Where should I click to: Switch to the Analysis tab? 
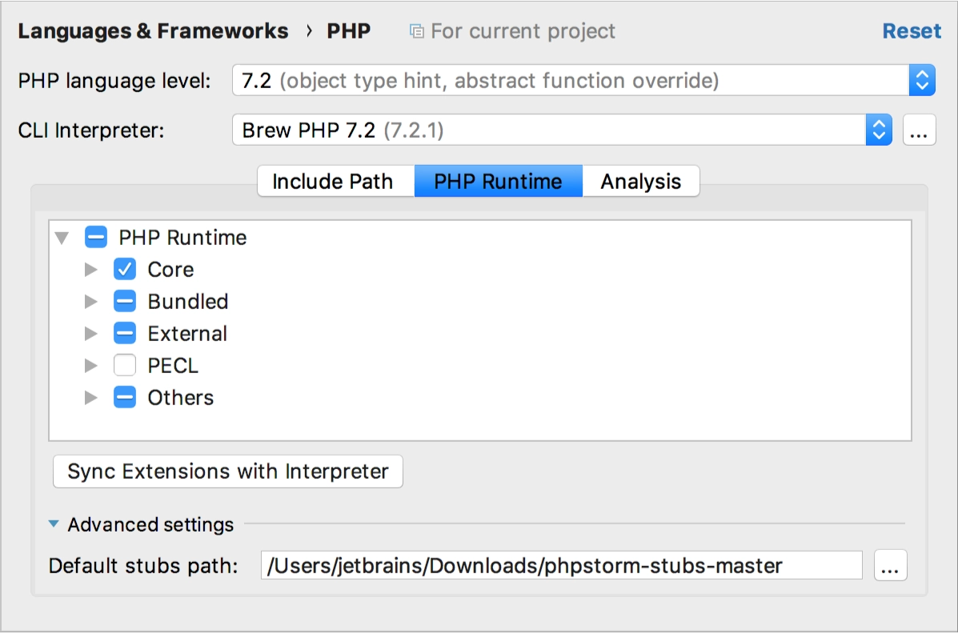point(641,182)
